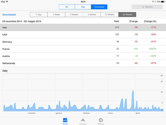Tap France's percentage +127%
Viewport: 166px width, 125px height.
click(152, 49)
